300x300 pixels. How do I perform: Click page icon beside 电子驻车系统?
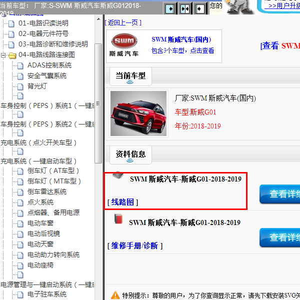pyautogui.click(x=20, y=294)
